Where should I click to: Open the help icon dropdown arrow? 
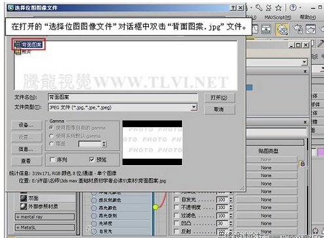[x=300, y=8]
